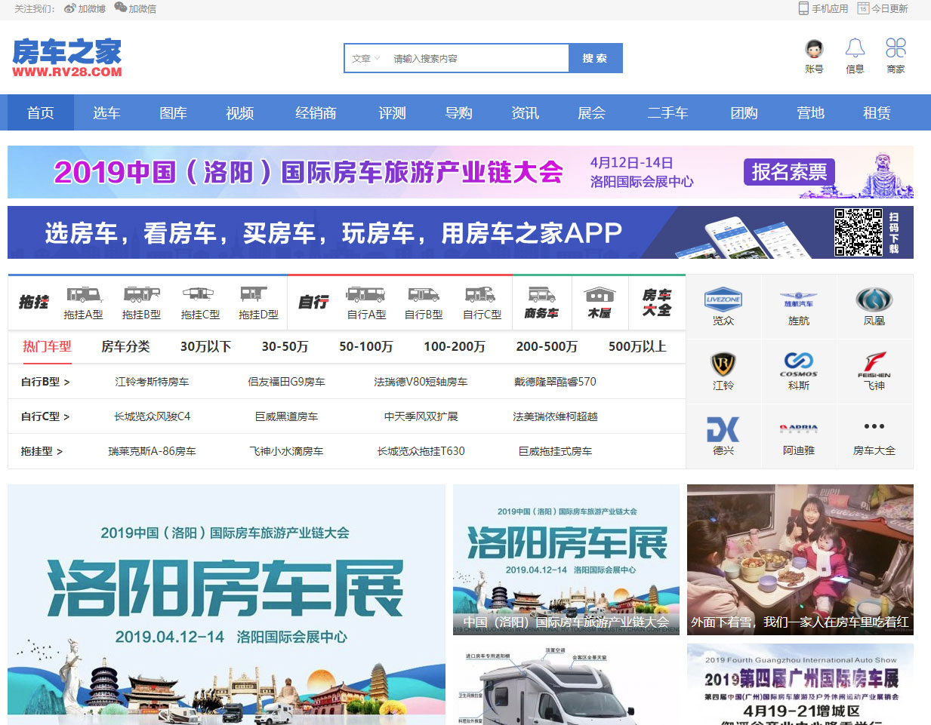Viewport: 931px width, 725px height.
Task: Choose the 木屋 cabin icon
Action: click(599, 295)
